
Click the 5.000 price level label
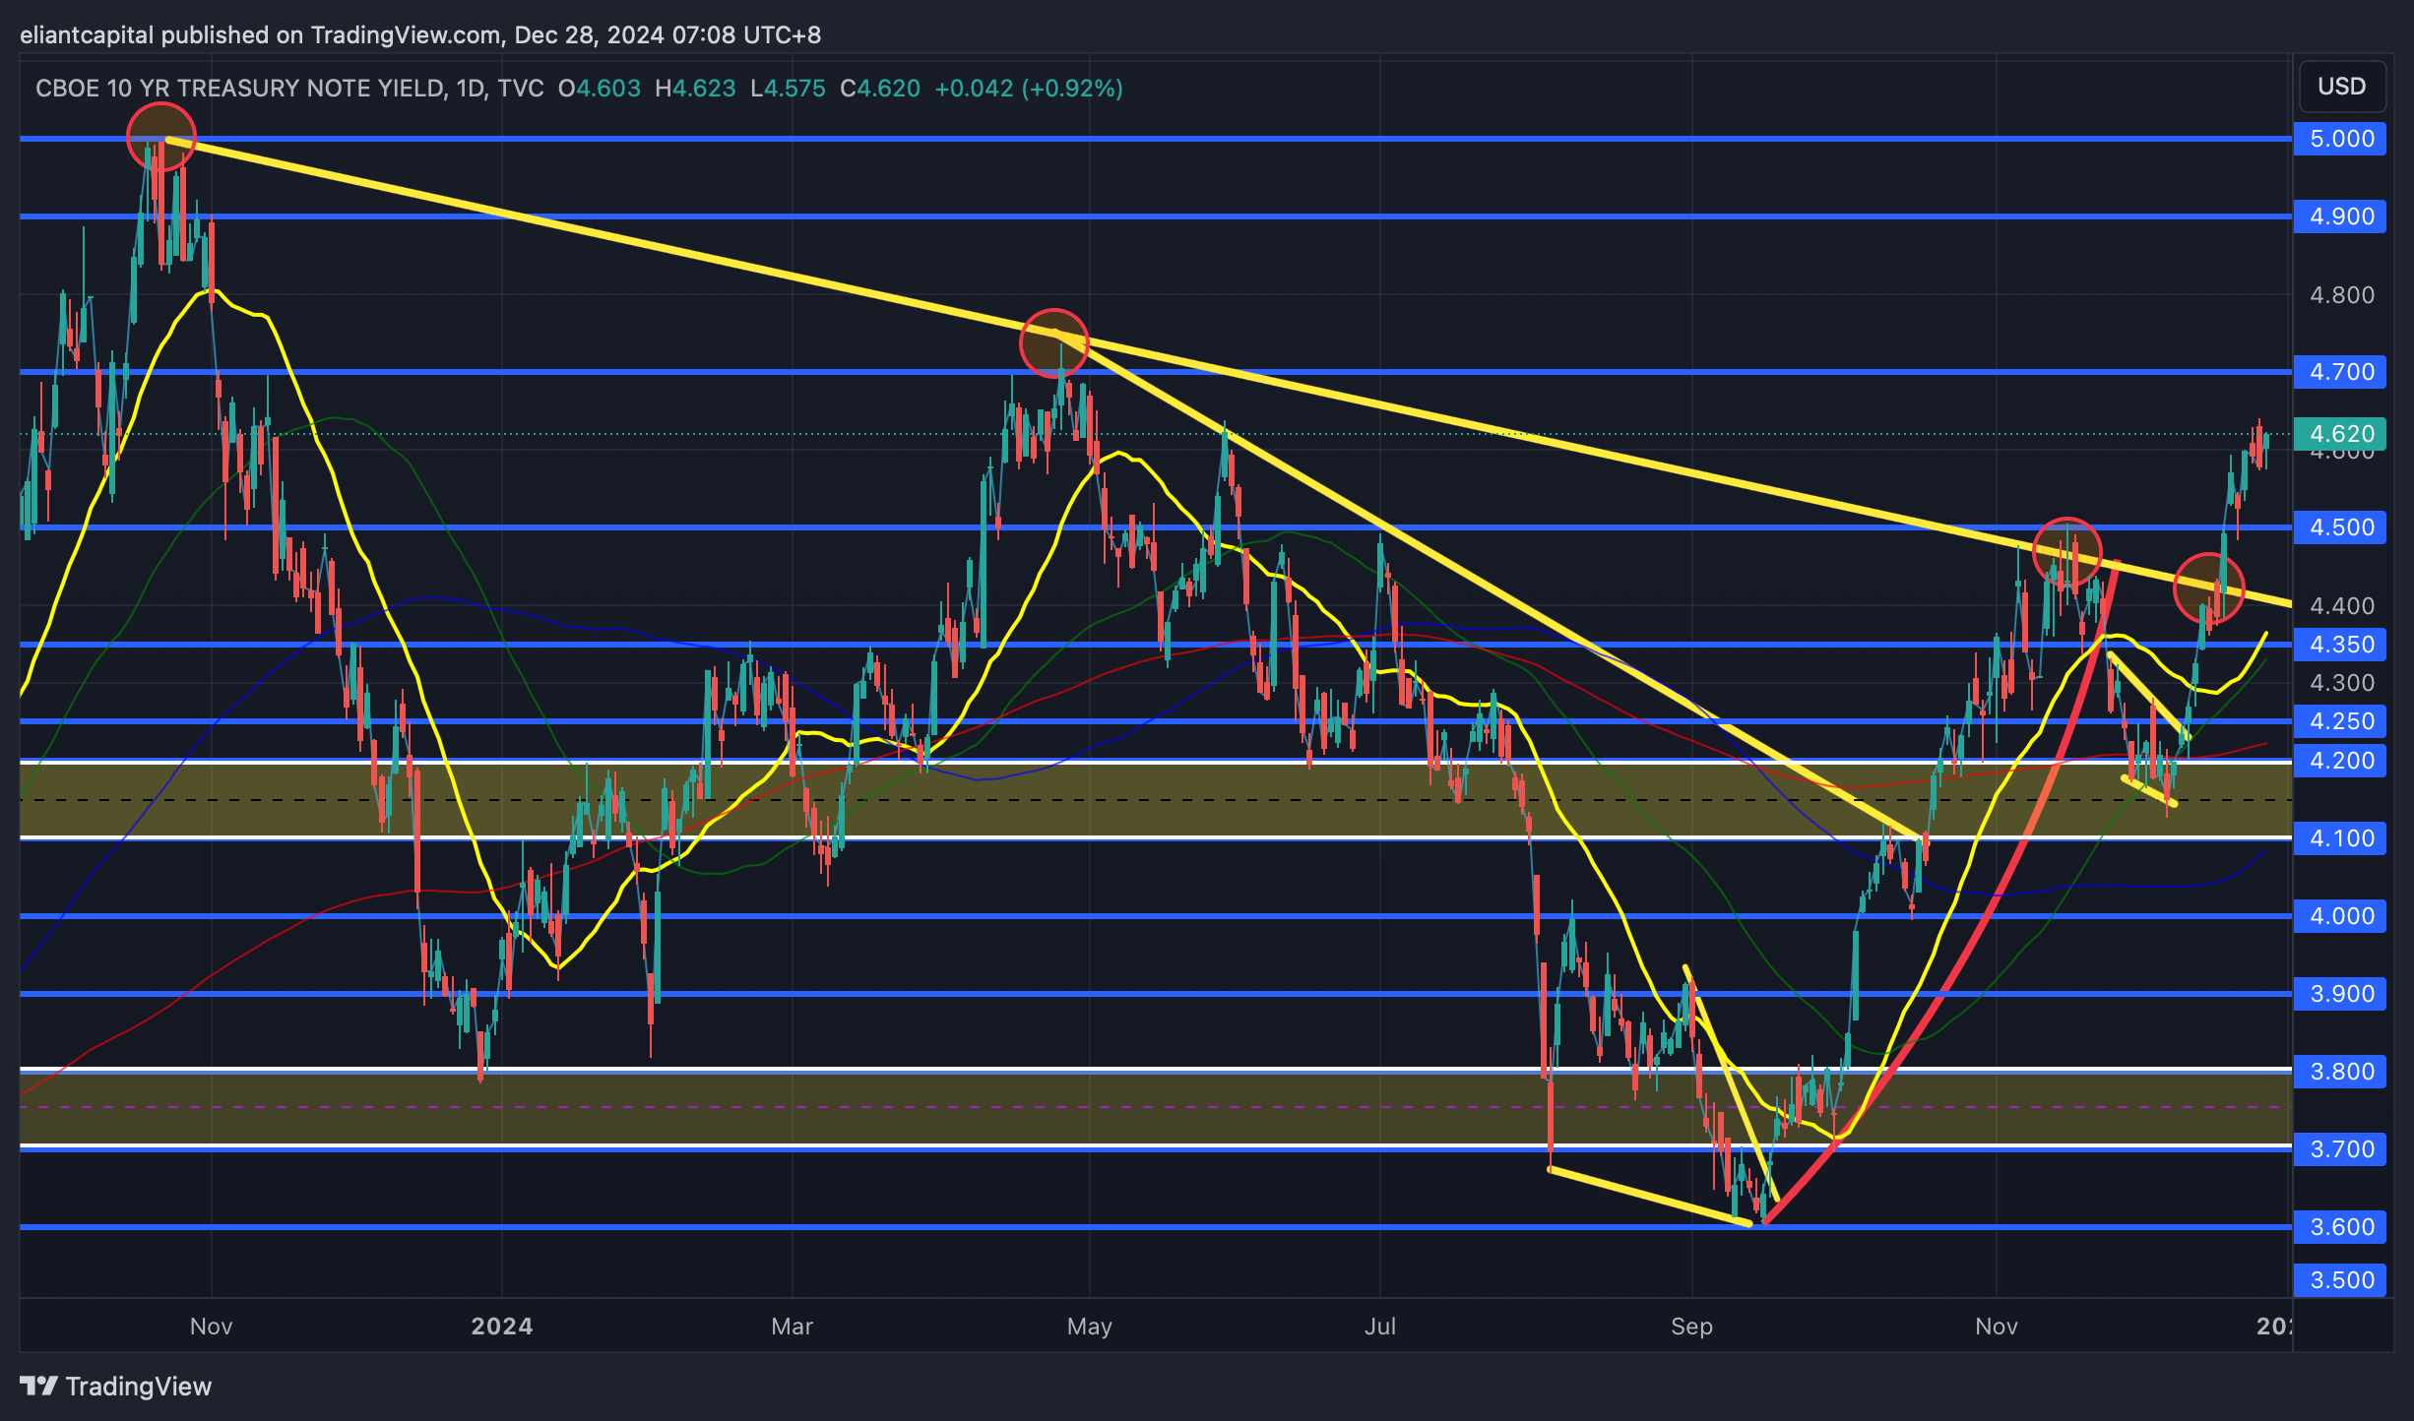pyautogui.click(x=2340, y=139)
